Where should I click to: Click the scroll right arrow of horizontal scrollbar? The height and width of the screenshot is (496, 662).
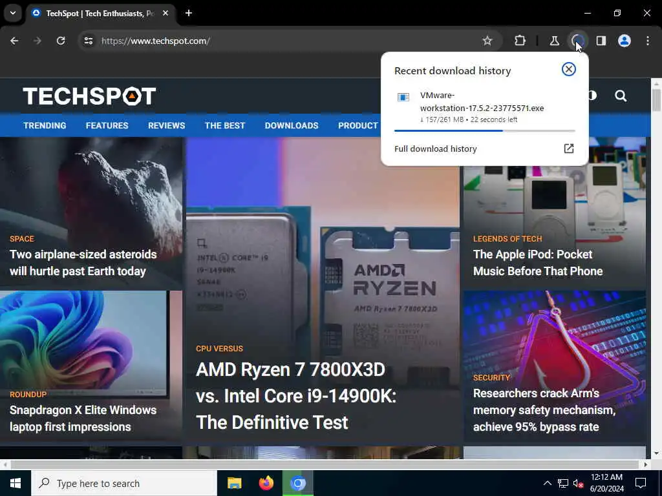pos(646,464)
